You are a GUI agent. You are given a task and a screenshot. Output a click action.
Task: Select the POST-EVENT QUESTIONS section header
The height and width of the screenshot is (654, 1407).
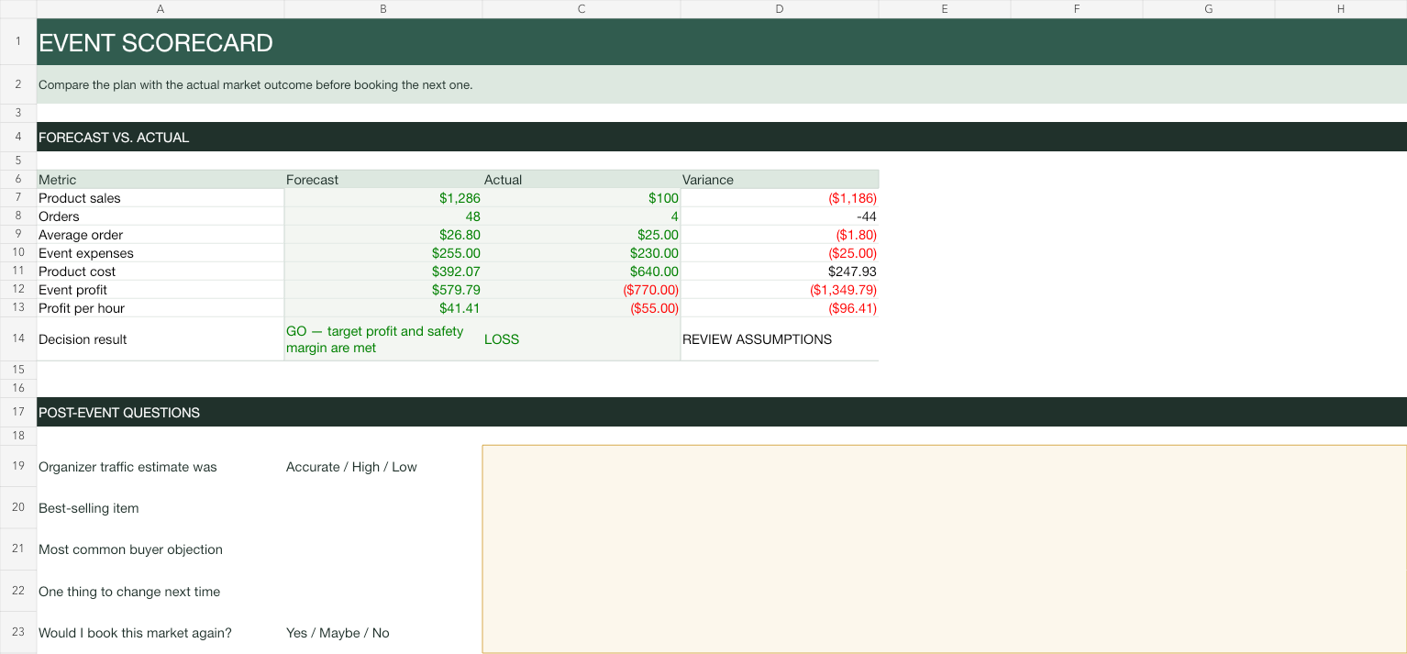point(722,412)
